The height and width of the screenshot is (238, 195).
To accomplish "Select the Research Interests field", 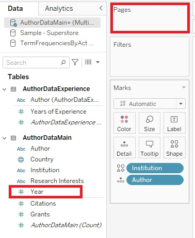I will click(57, 181).
